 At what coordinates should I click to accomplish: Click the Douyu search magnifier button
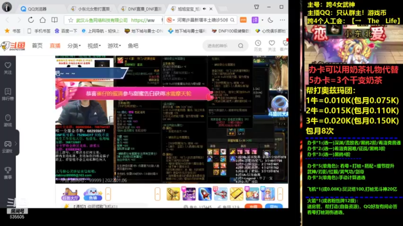pyautogui.click(x=241, y=46)
